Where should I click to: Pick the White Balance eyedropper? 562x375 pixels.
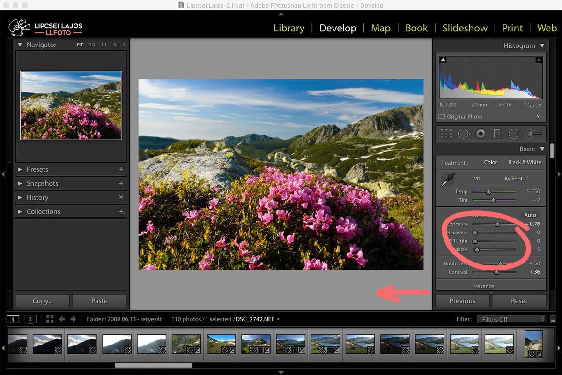[x=447, y=179]
